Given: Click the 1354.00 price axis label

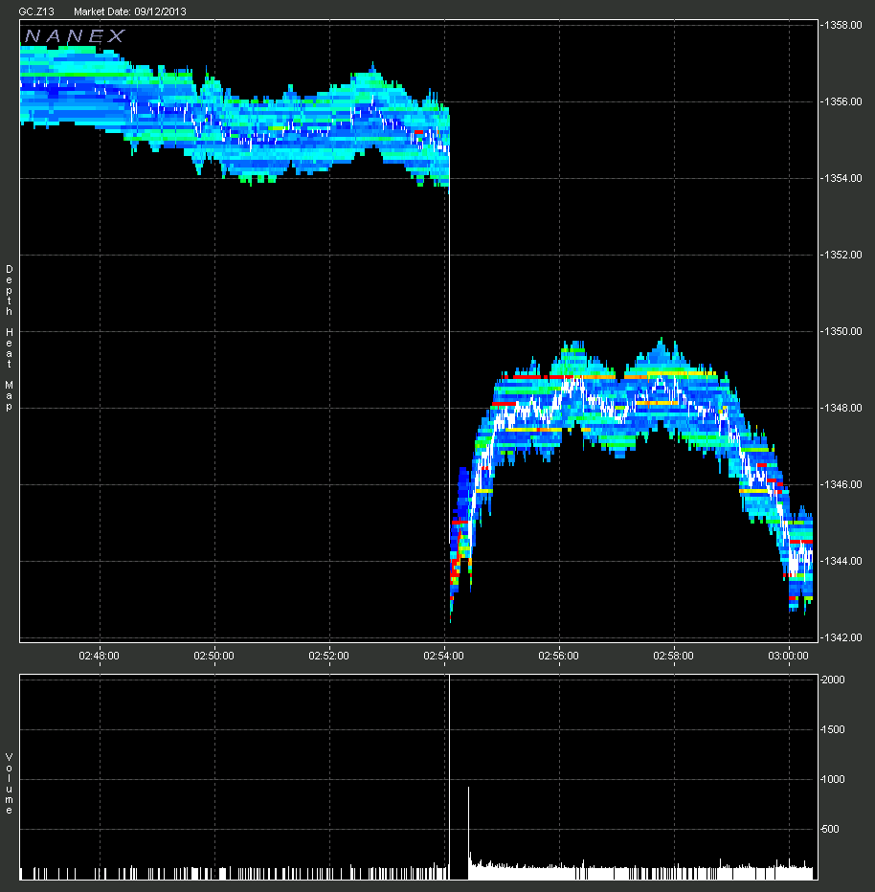Looking at the screenshot, I should point(842,179).
